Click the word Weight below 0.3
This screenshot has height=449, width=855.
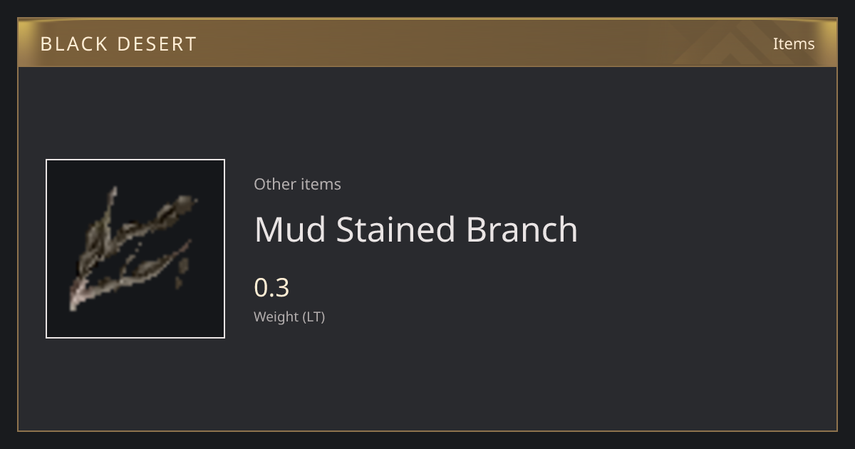tap(276, 317)
